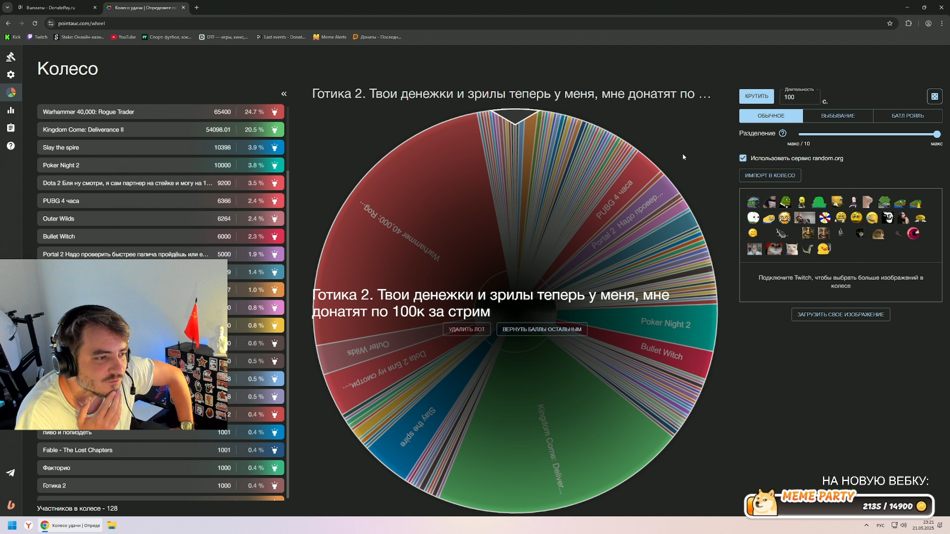The image size is (950, 534).
Task: Open Yandex browser from taskbar
Action: (x=29, y=525)
